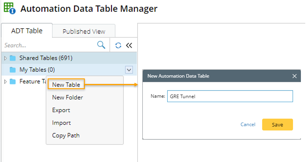Expand the Shared Tables tree node
This screenshot has width=308, height=162.
5,58
